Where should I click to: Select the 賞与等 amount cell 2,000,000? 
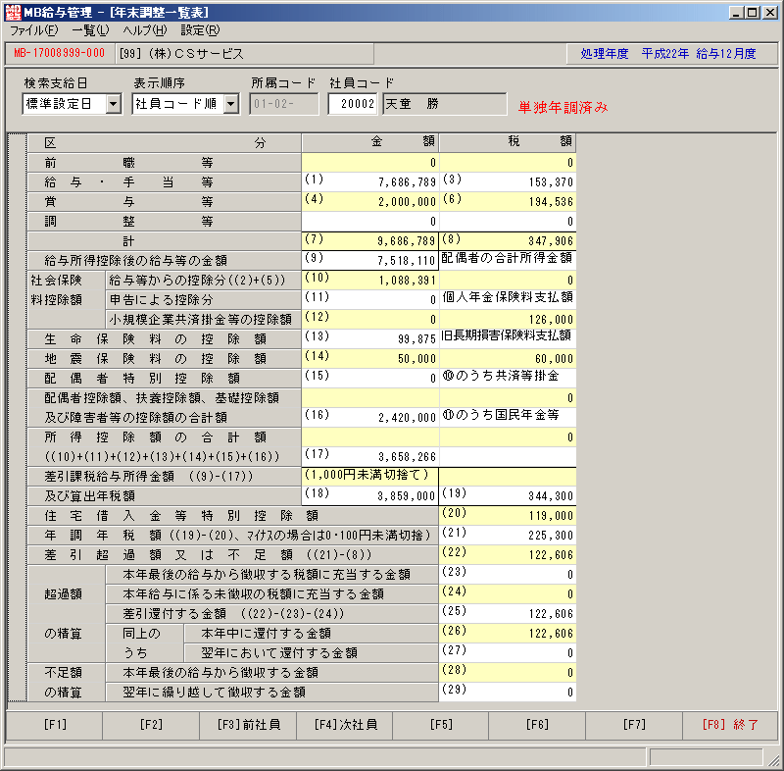[370, 202]
